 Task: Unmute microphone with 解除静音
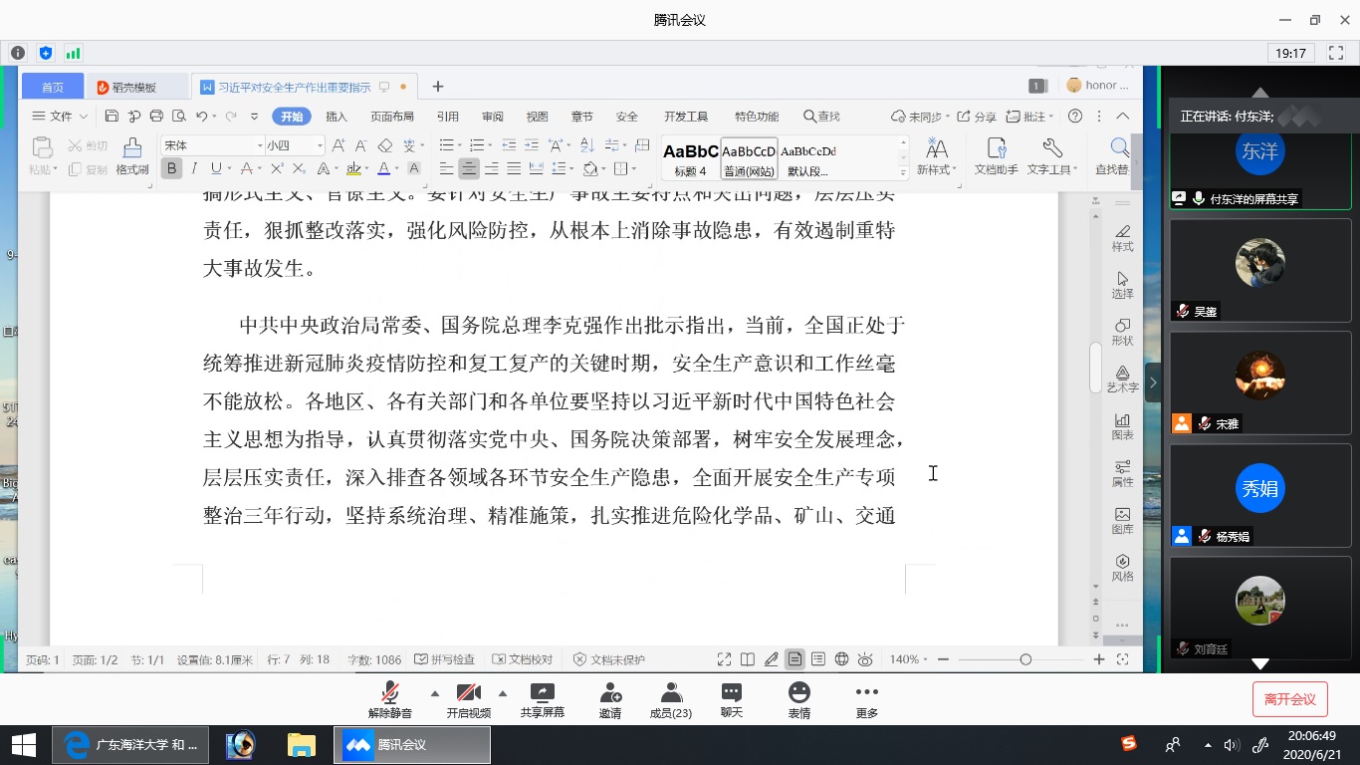(389, 693)
